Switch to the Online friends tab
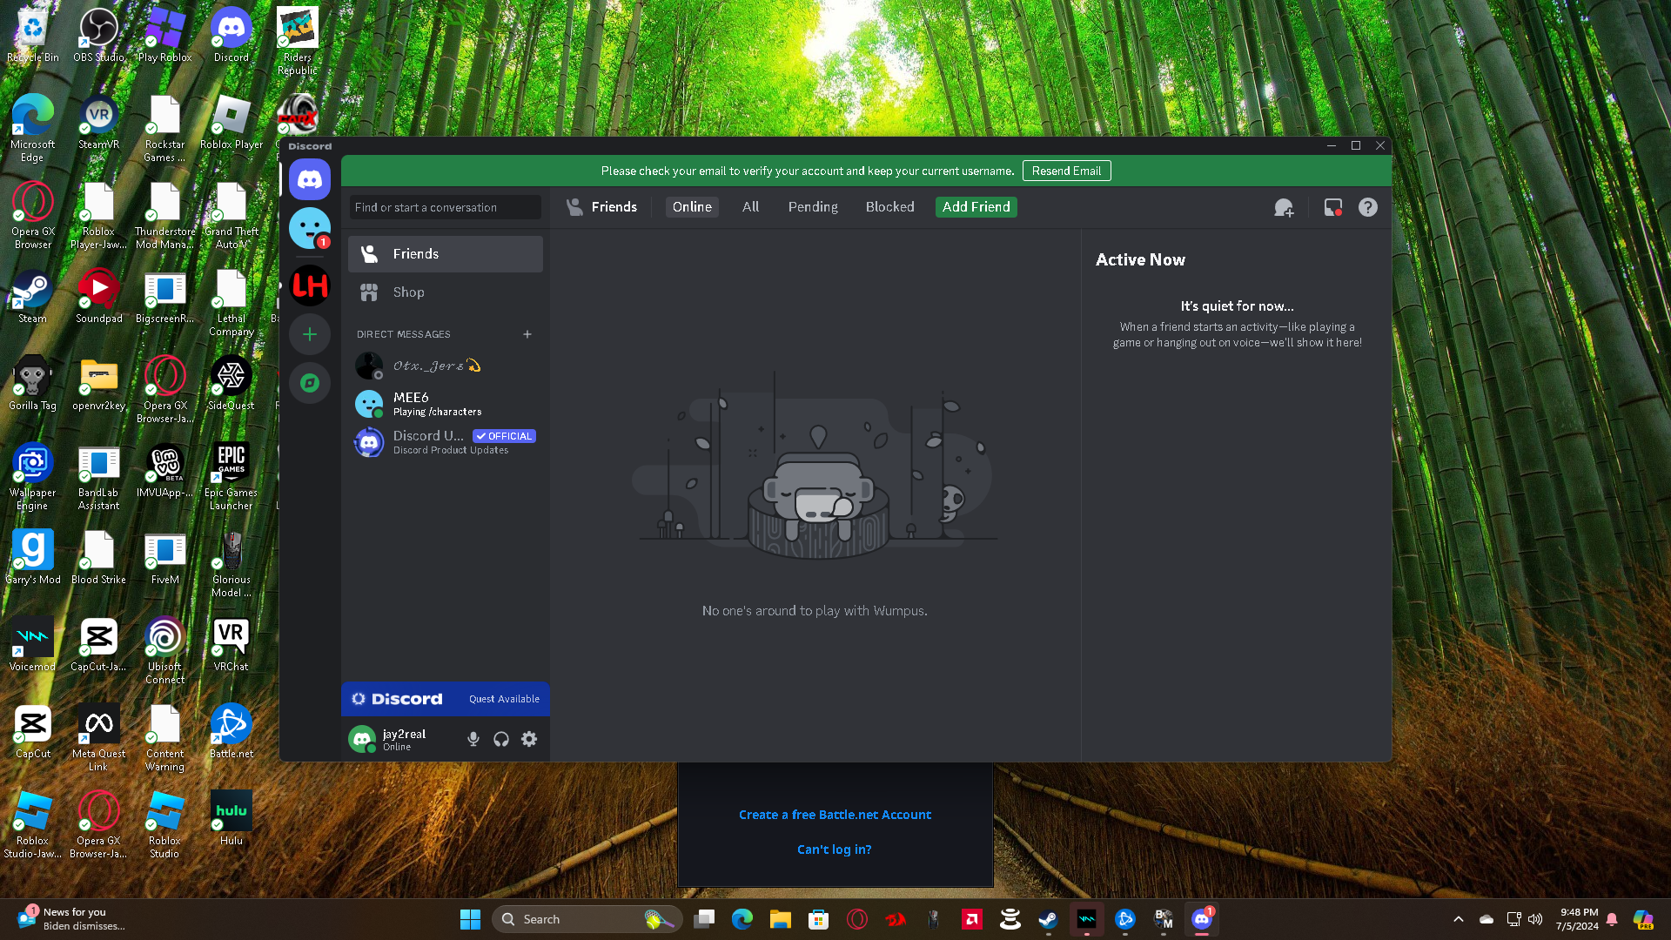Viewport: 1671px width, 940px height. point(692,207)
